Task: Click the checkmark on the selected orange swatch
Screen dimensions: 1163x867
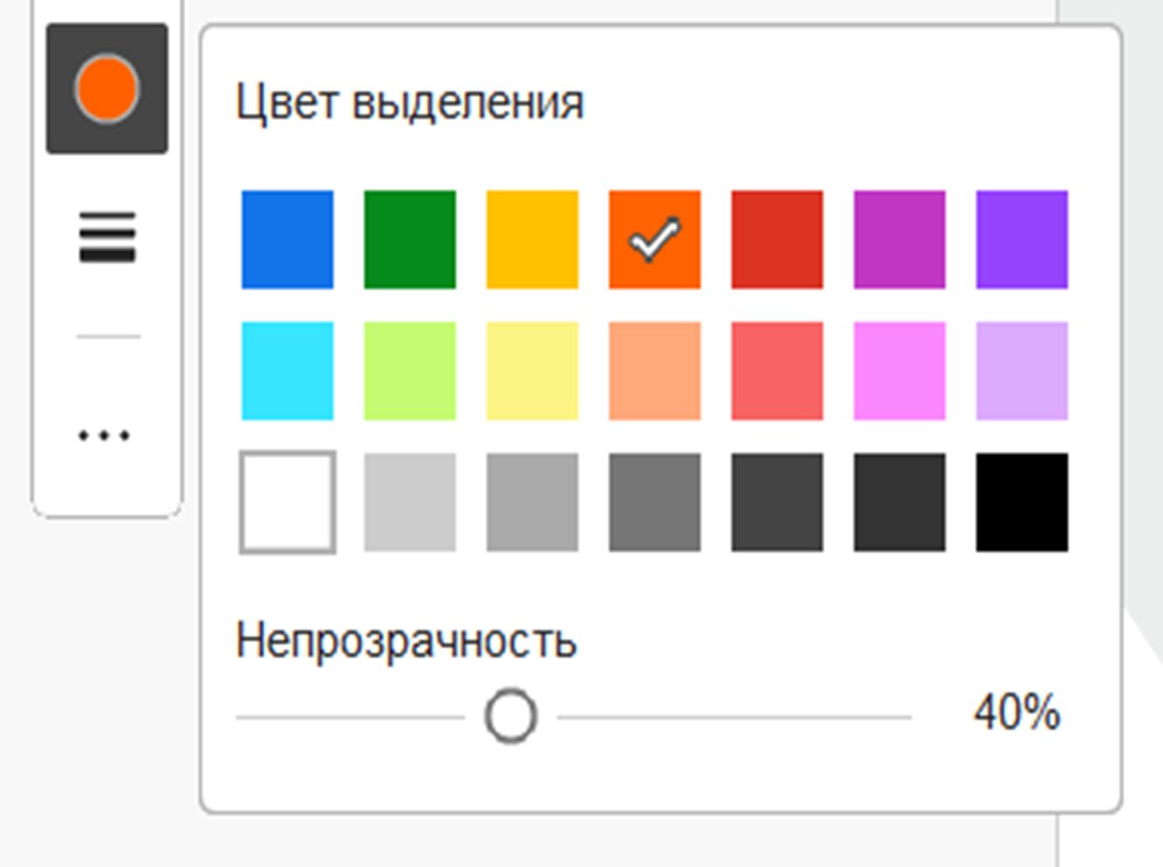Action: point(654,238)
